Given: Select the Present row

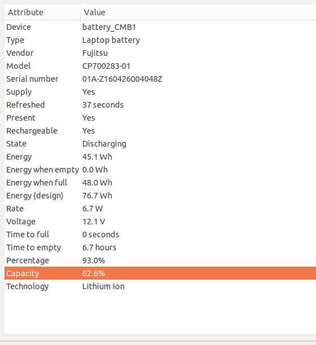Looking at the screenshot, I should coord(160,118).
